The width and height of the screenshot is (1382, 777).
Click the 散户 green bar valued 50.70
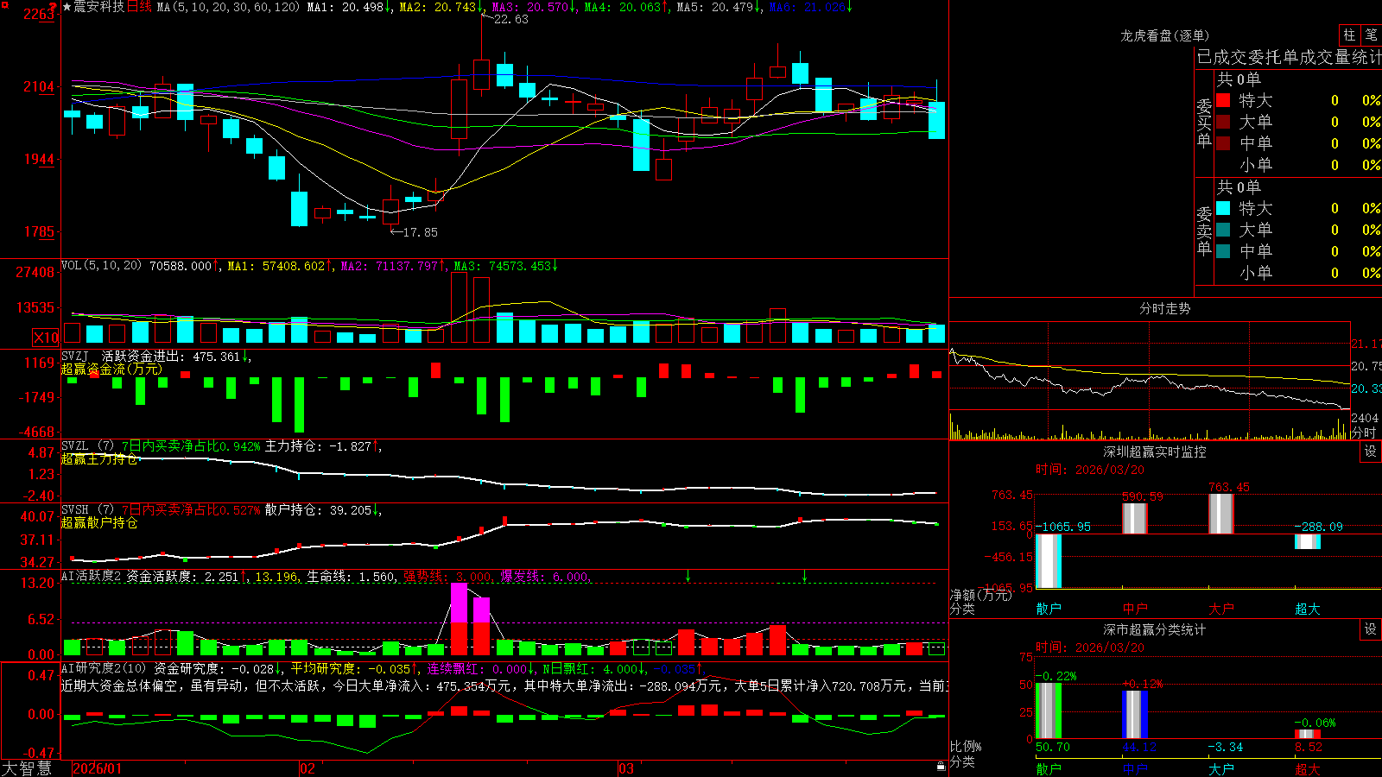coord(1049,711)
